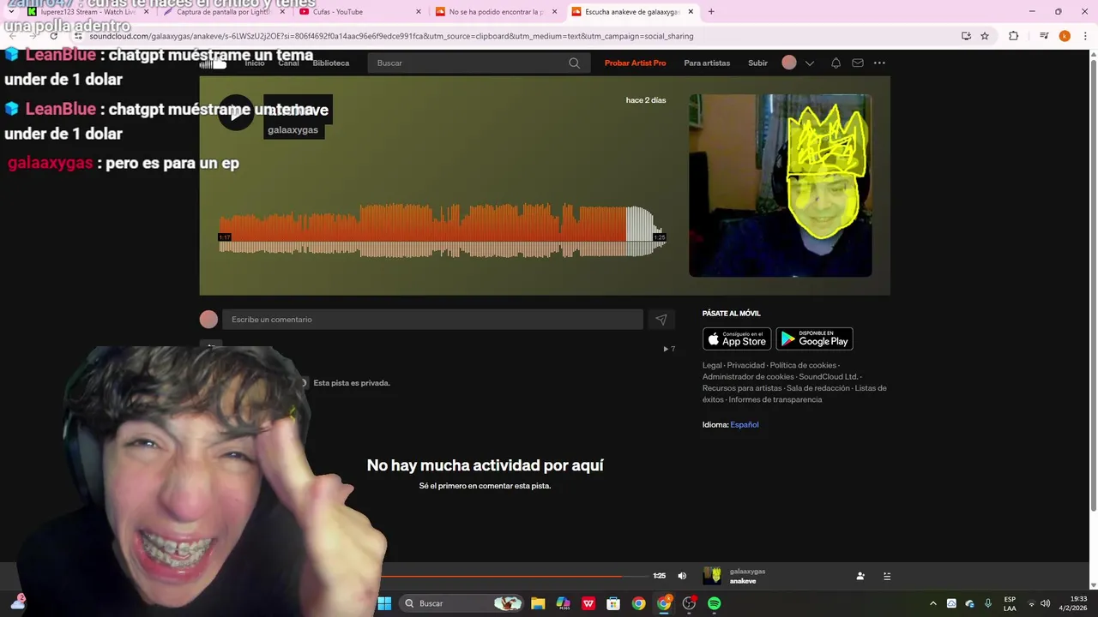The image size is (1098, 617).
Task: Open the user avatar in SoundCloud header
Action: tap(789, 63)
